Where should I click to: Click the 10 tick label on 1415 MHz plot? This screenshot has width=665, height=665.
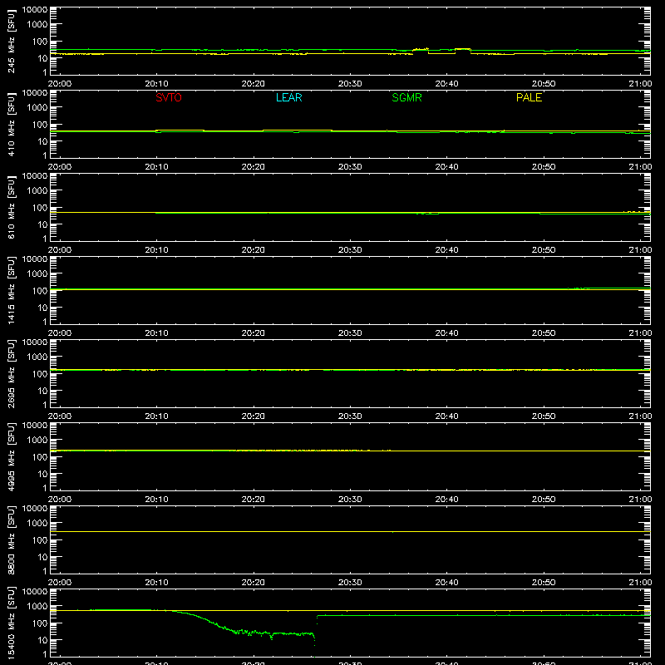tap(42, 308)
